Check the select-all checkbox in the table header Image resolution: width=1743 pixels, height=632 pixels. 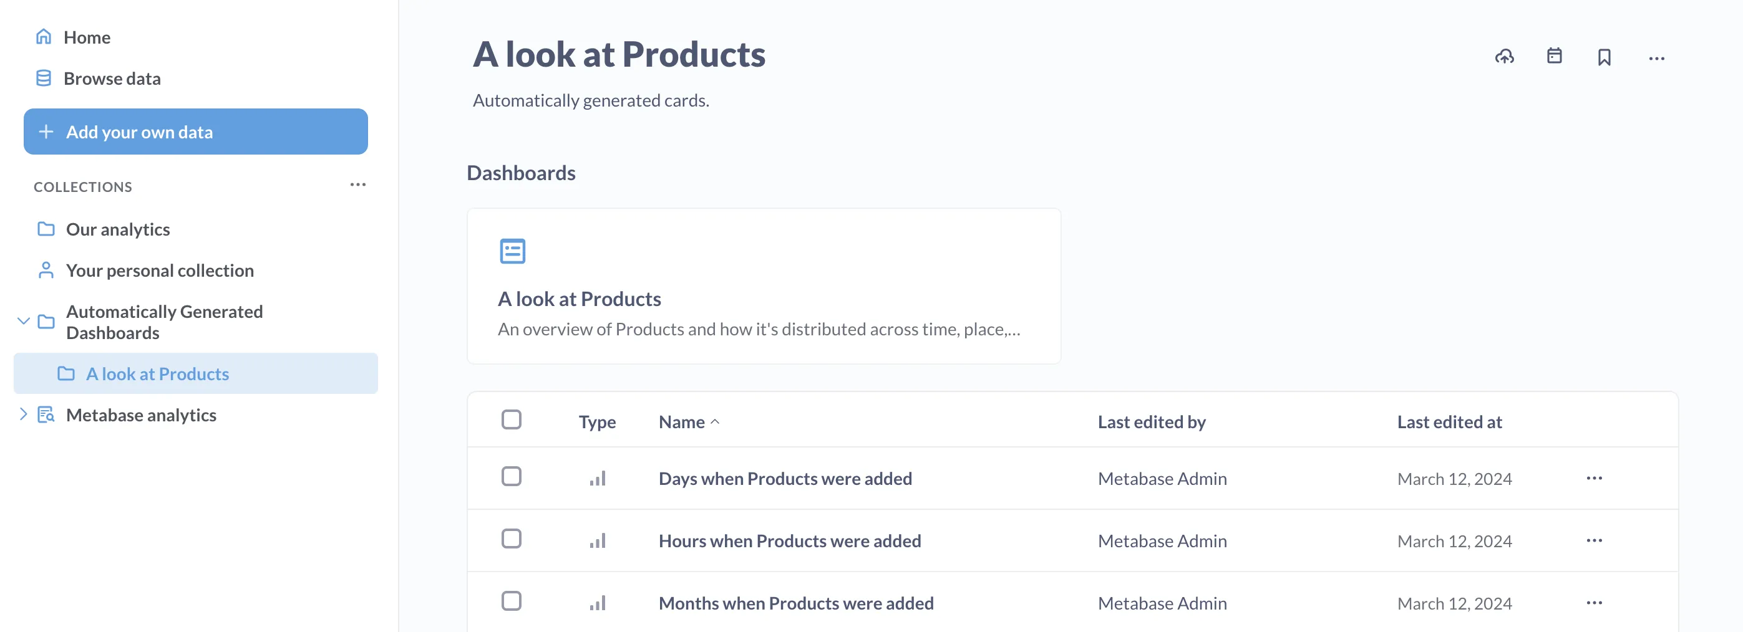512,419
